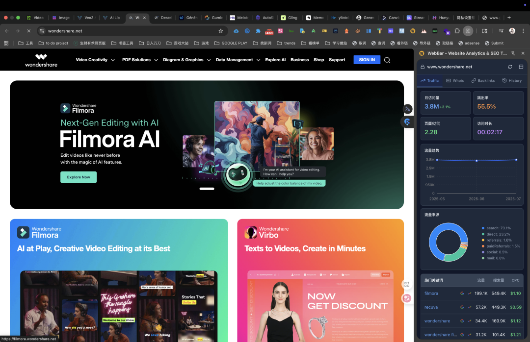Open Support in the site navigation

pos(337,60)
